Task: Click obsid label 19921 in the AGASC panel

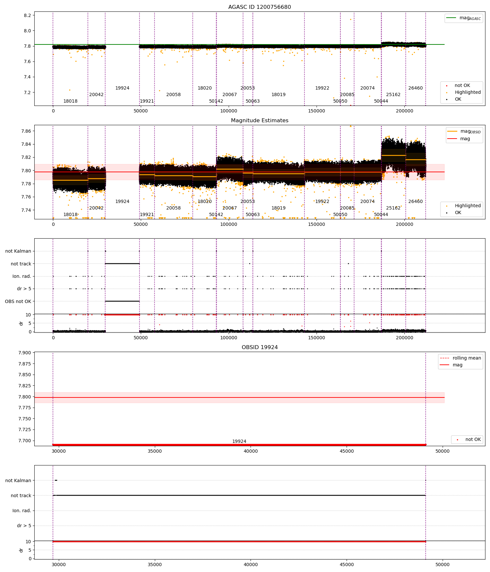Action: pos(147,101)
